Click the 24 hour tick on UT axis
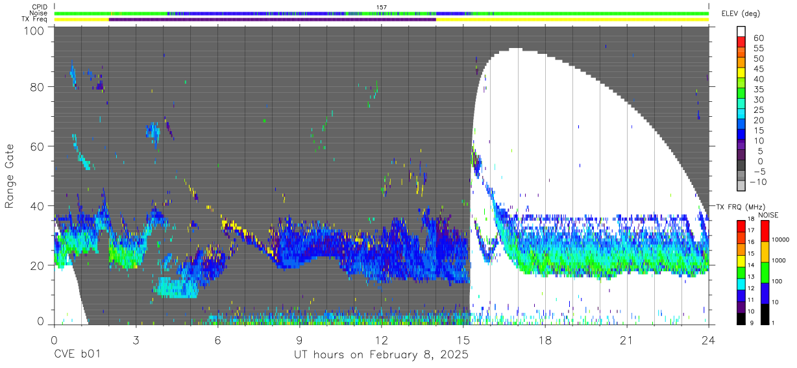Viewport: 797px width, 368px height. 709,339
